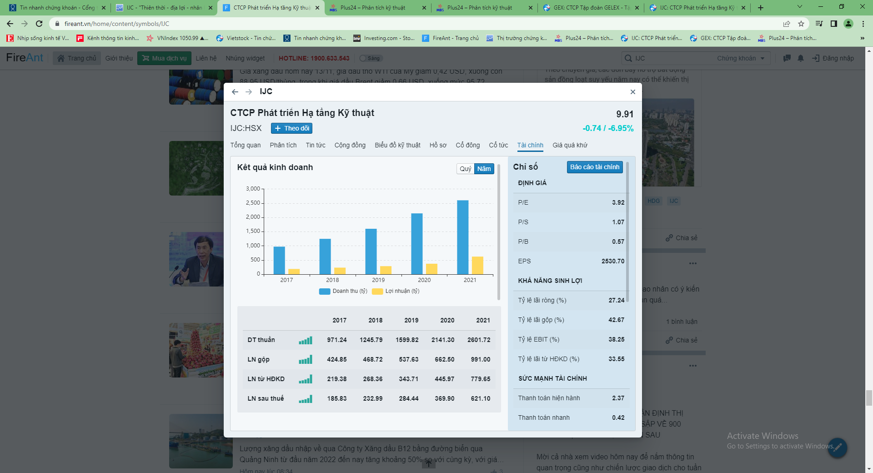Go forward using the dialog's forward arrow
873x473 pixels.
coord(249,92)
